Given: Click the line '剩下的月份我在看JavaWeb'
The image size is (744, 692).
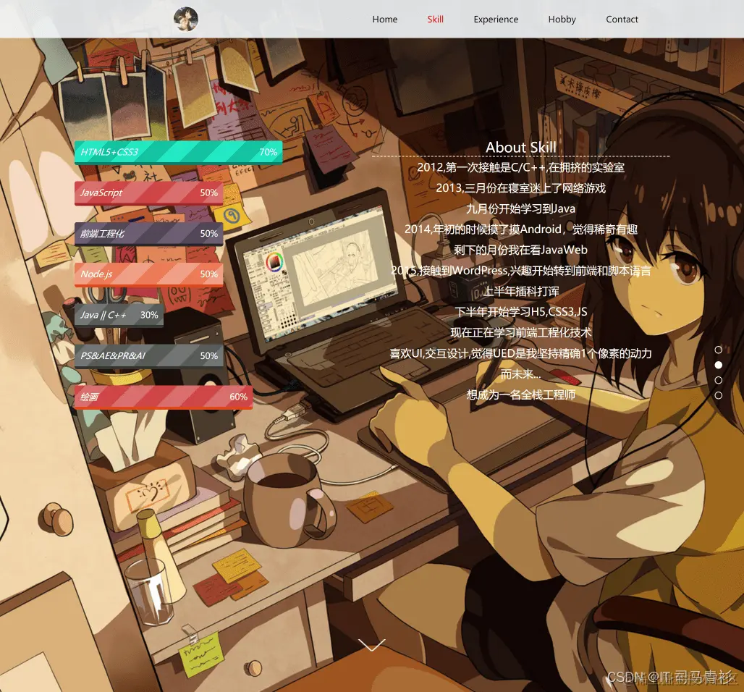Looking at the screenshot, I should pyautogui.click(x=520, y=250).
